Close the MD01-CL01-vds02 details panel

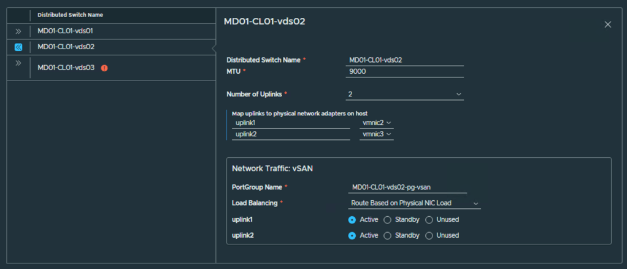(608, 25)
